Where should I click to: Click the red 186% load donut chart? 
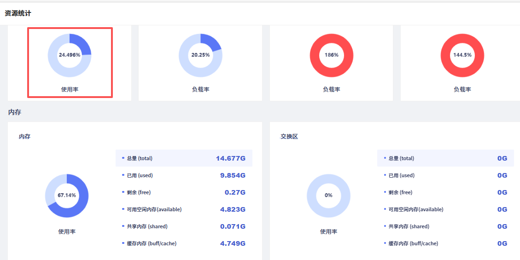331,55
